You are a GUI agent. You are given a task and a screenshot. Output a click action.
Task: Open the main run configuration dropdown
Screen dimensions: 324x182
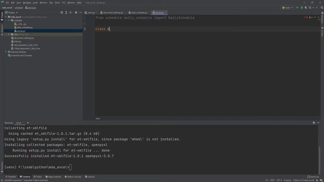tap(288, 8)
